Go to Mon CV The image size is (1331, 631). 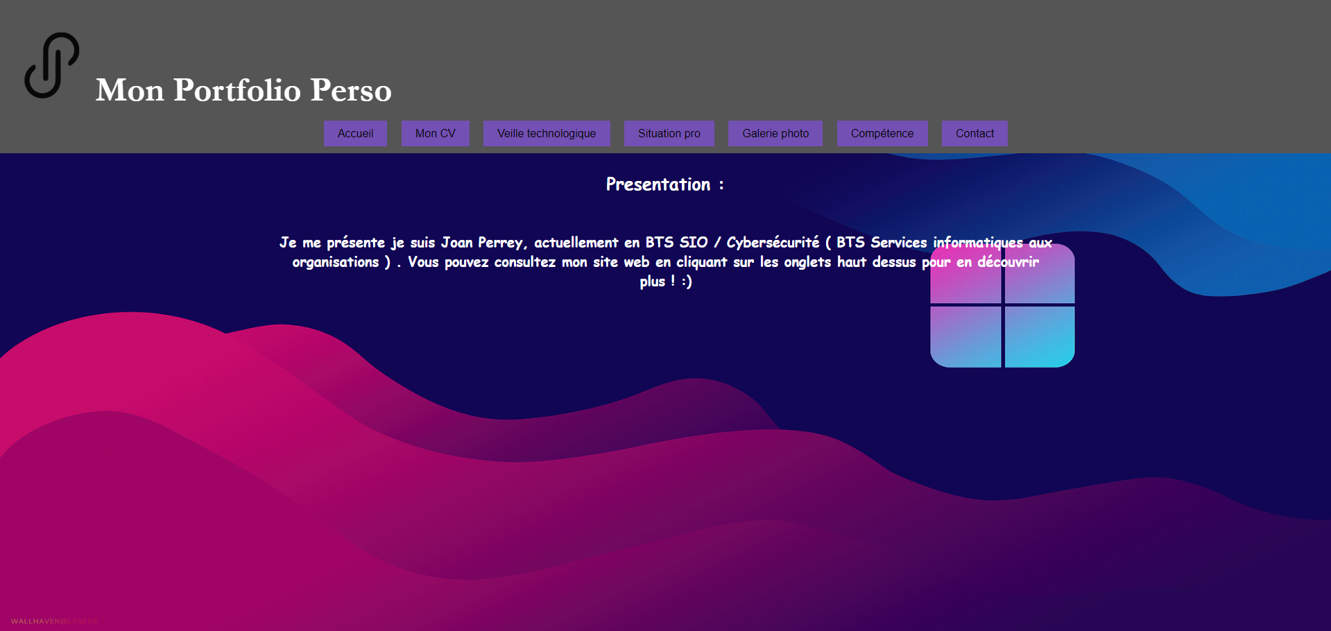click(436, 133)
